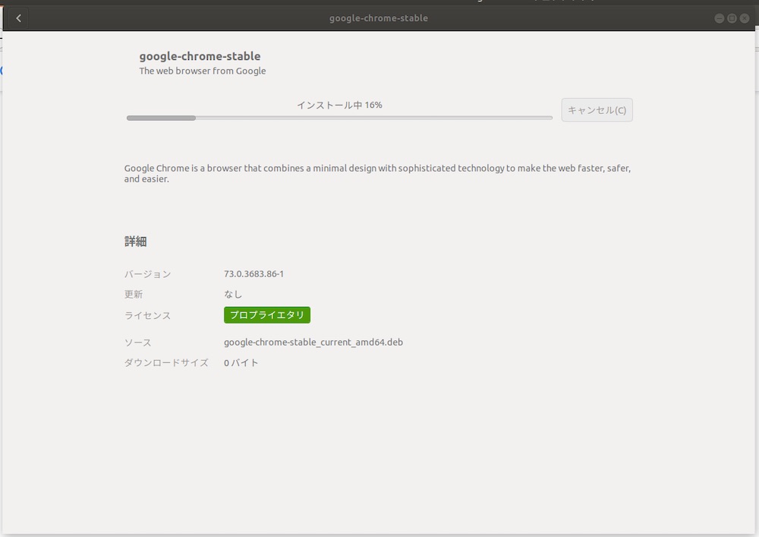Cancel the installation with キャンセル(C) button
The width and height of the screenshot is (759, 537).
point(597,110)
